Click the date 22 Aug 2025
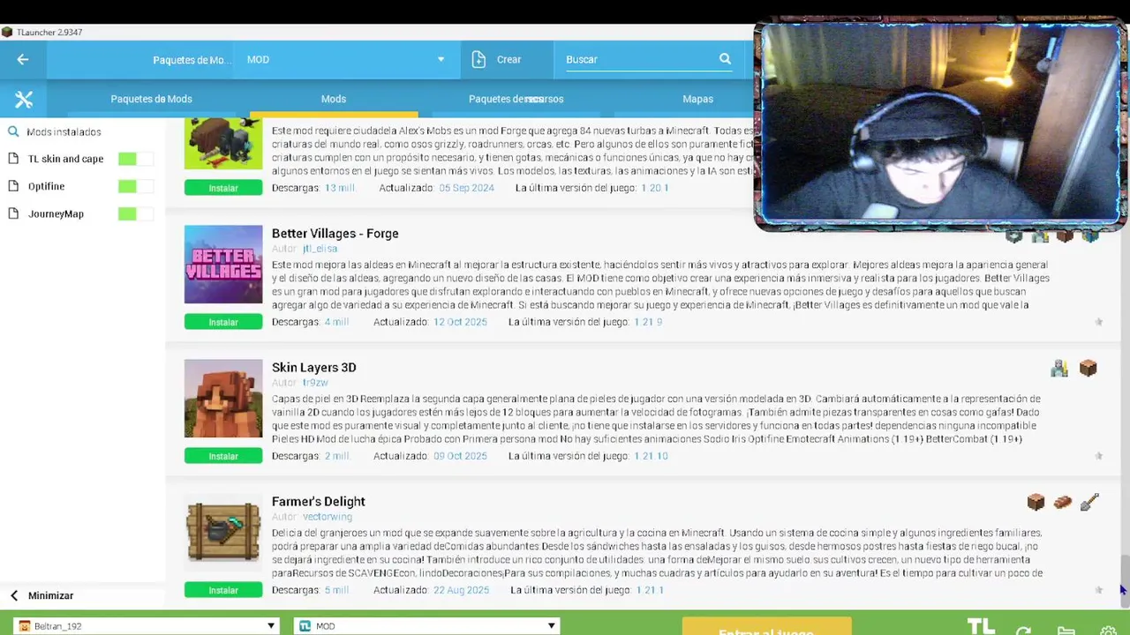 (x=461, y=590)
